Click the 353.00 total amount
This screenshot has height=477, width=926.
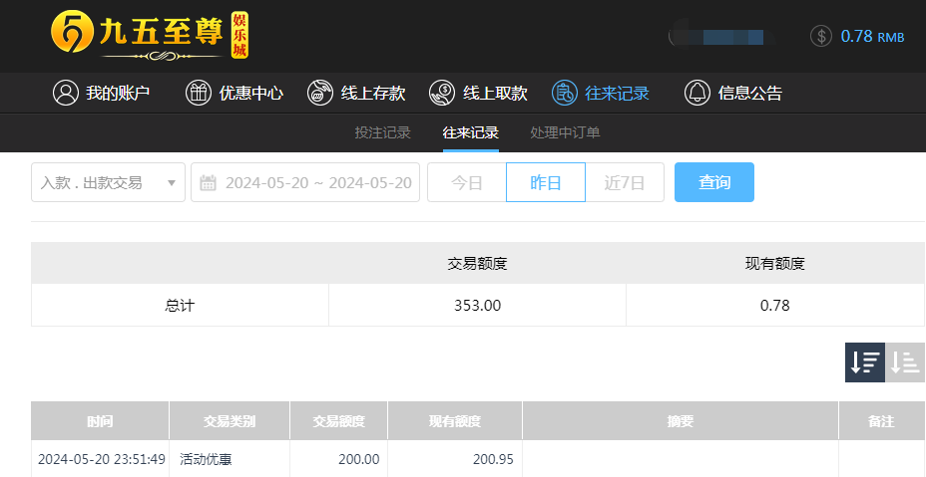477,306
